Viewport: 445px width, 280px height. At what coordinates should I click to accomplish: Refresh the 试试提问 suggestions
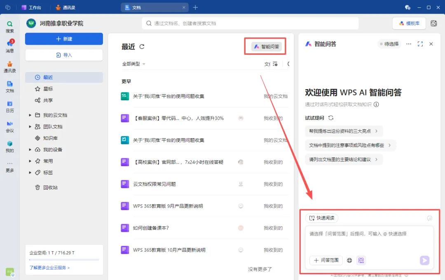331,118
